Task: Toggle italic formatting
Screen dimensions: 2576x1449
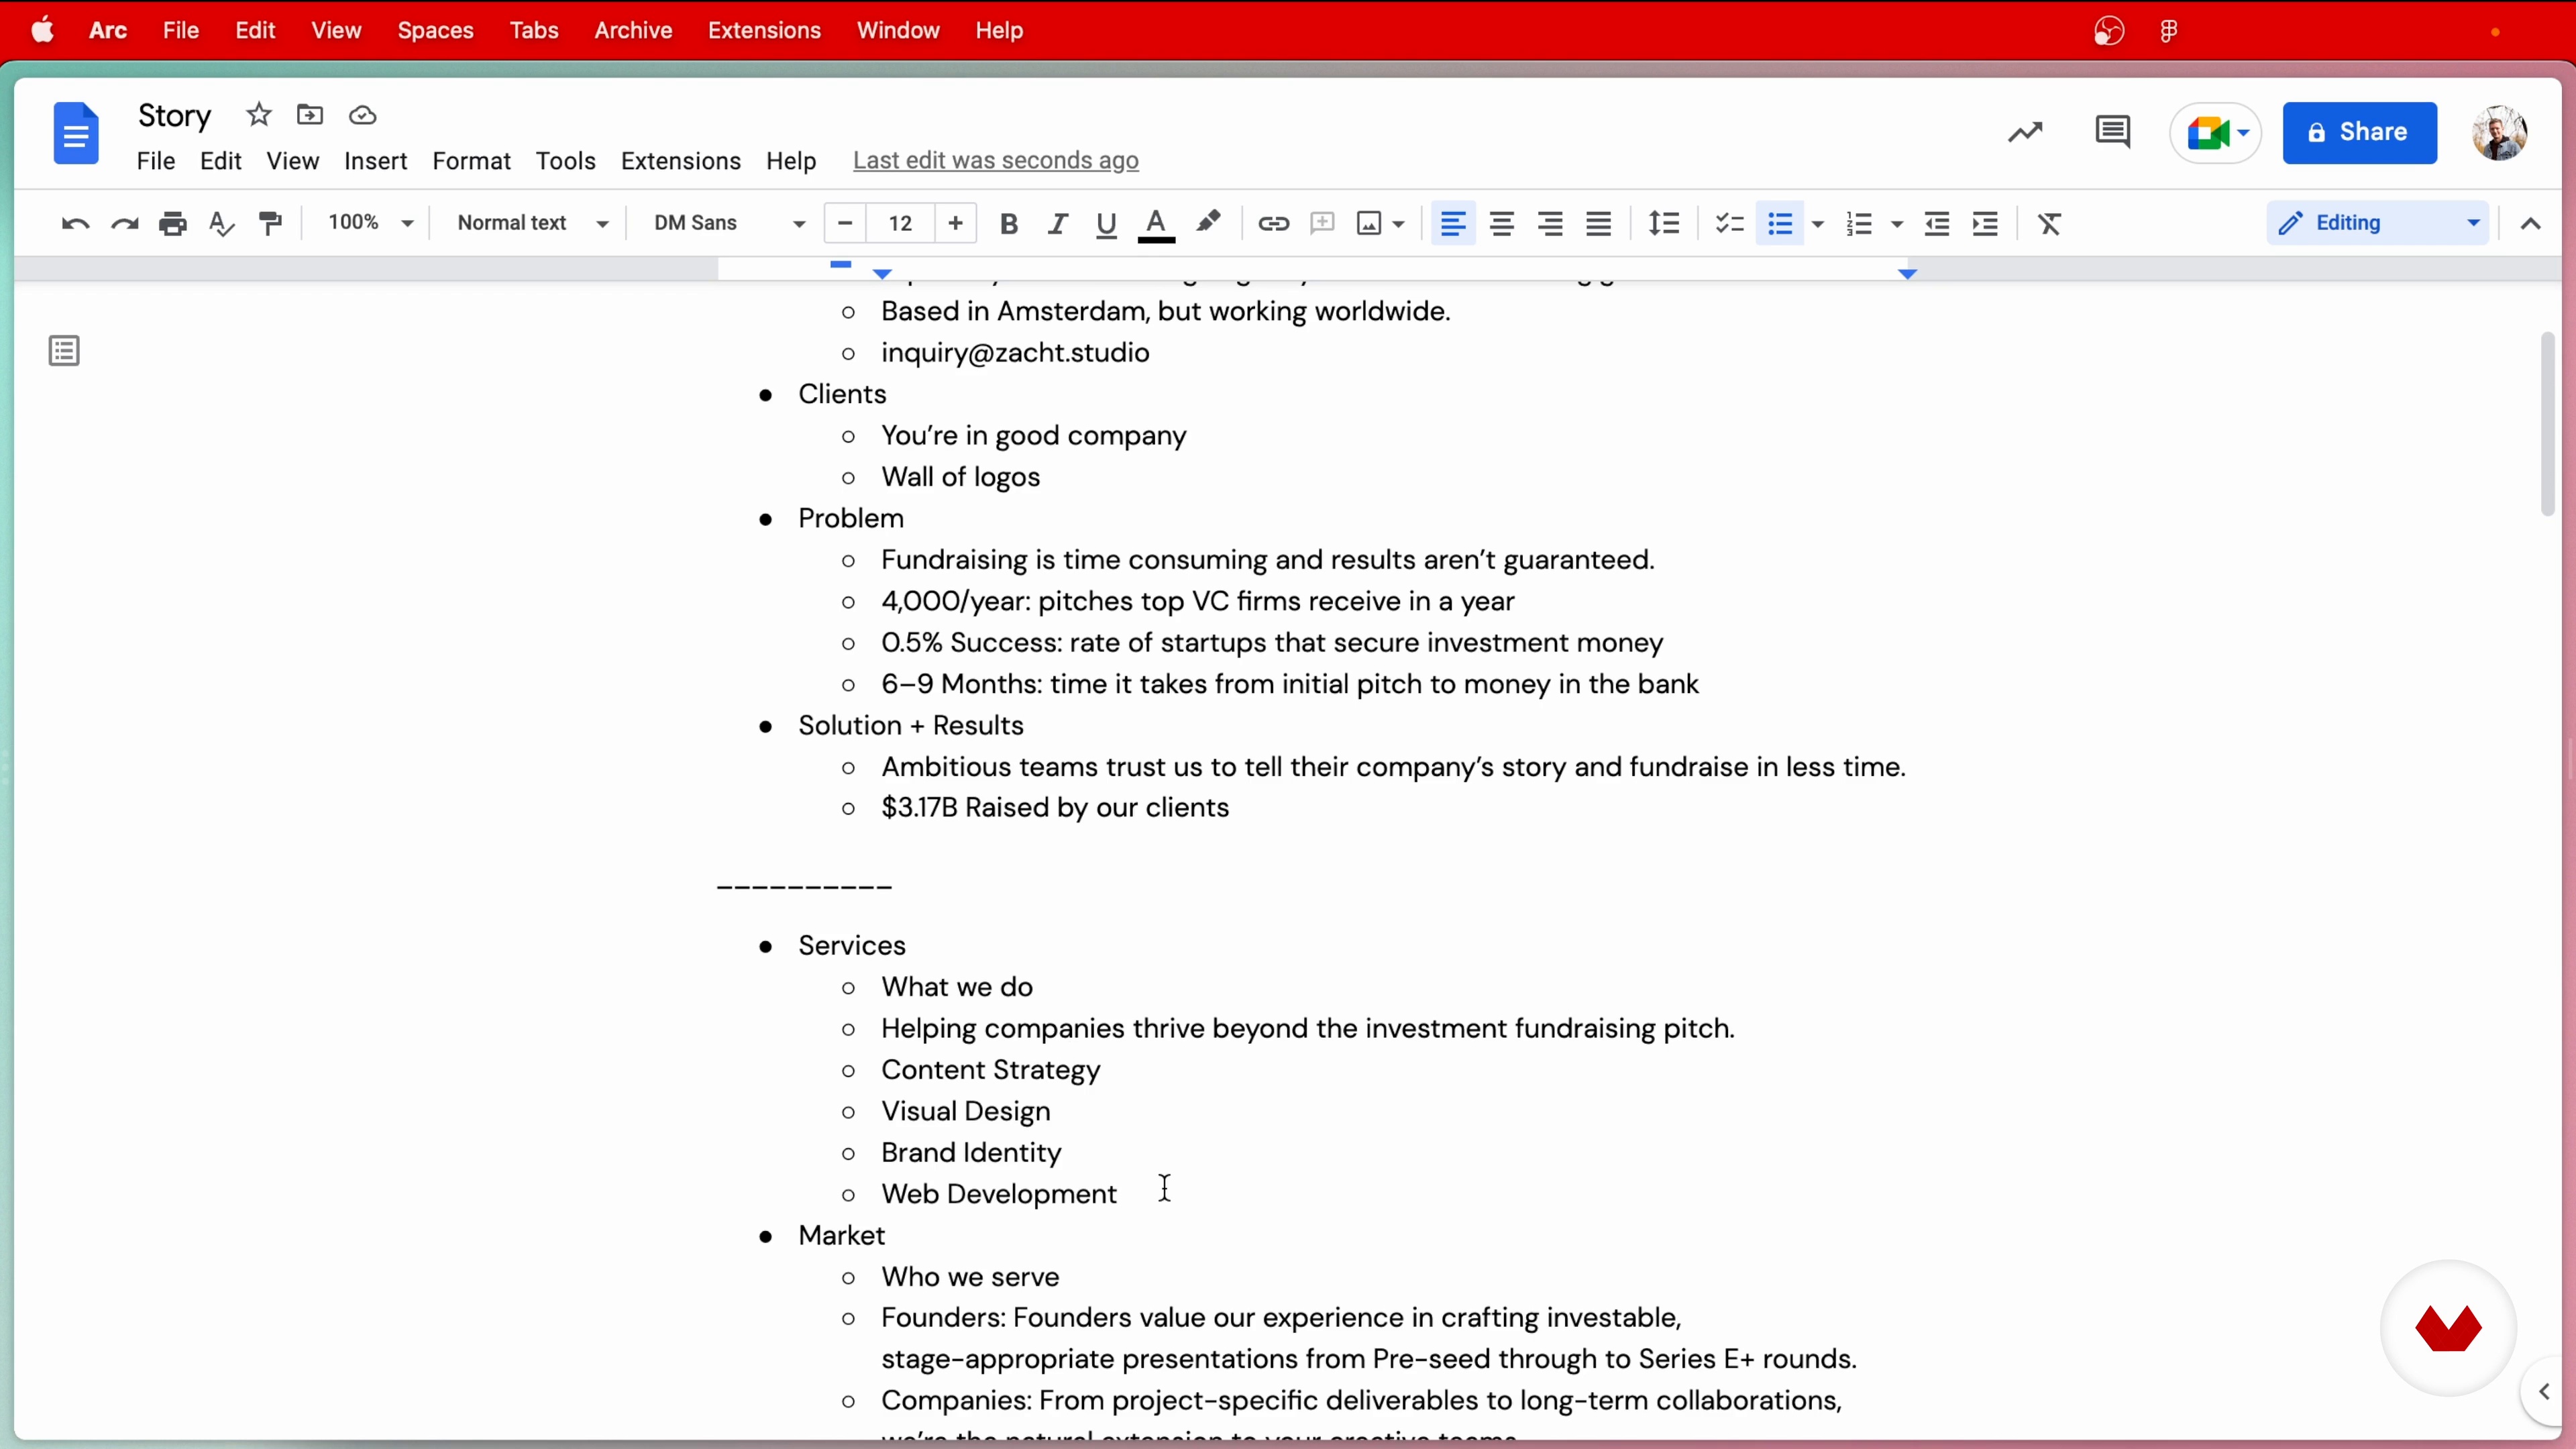Action: pyautogui.click(x=1057, y=223)
